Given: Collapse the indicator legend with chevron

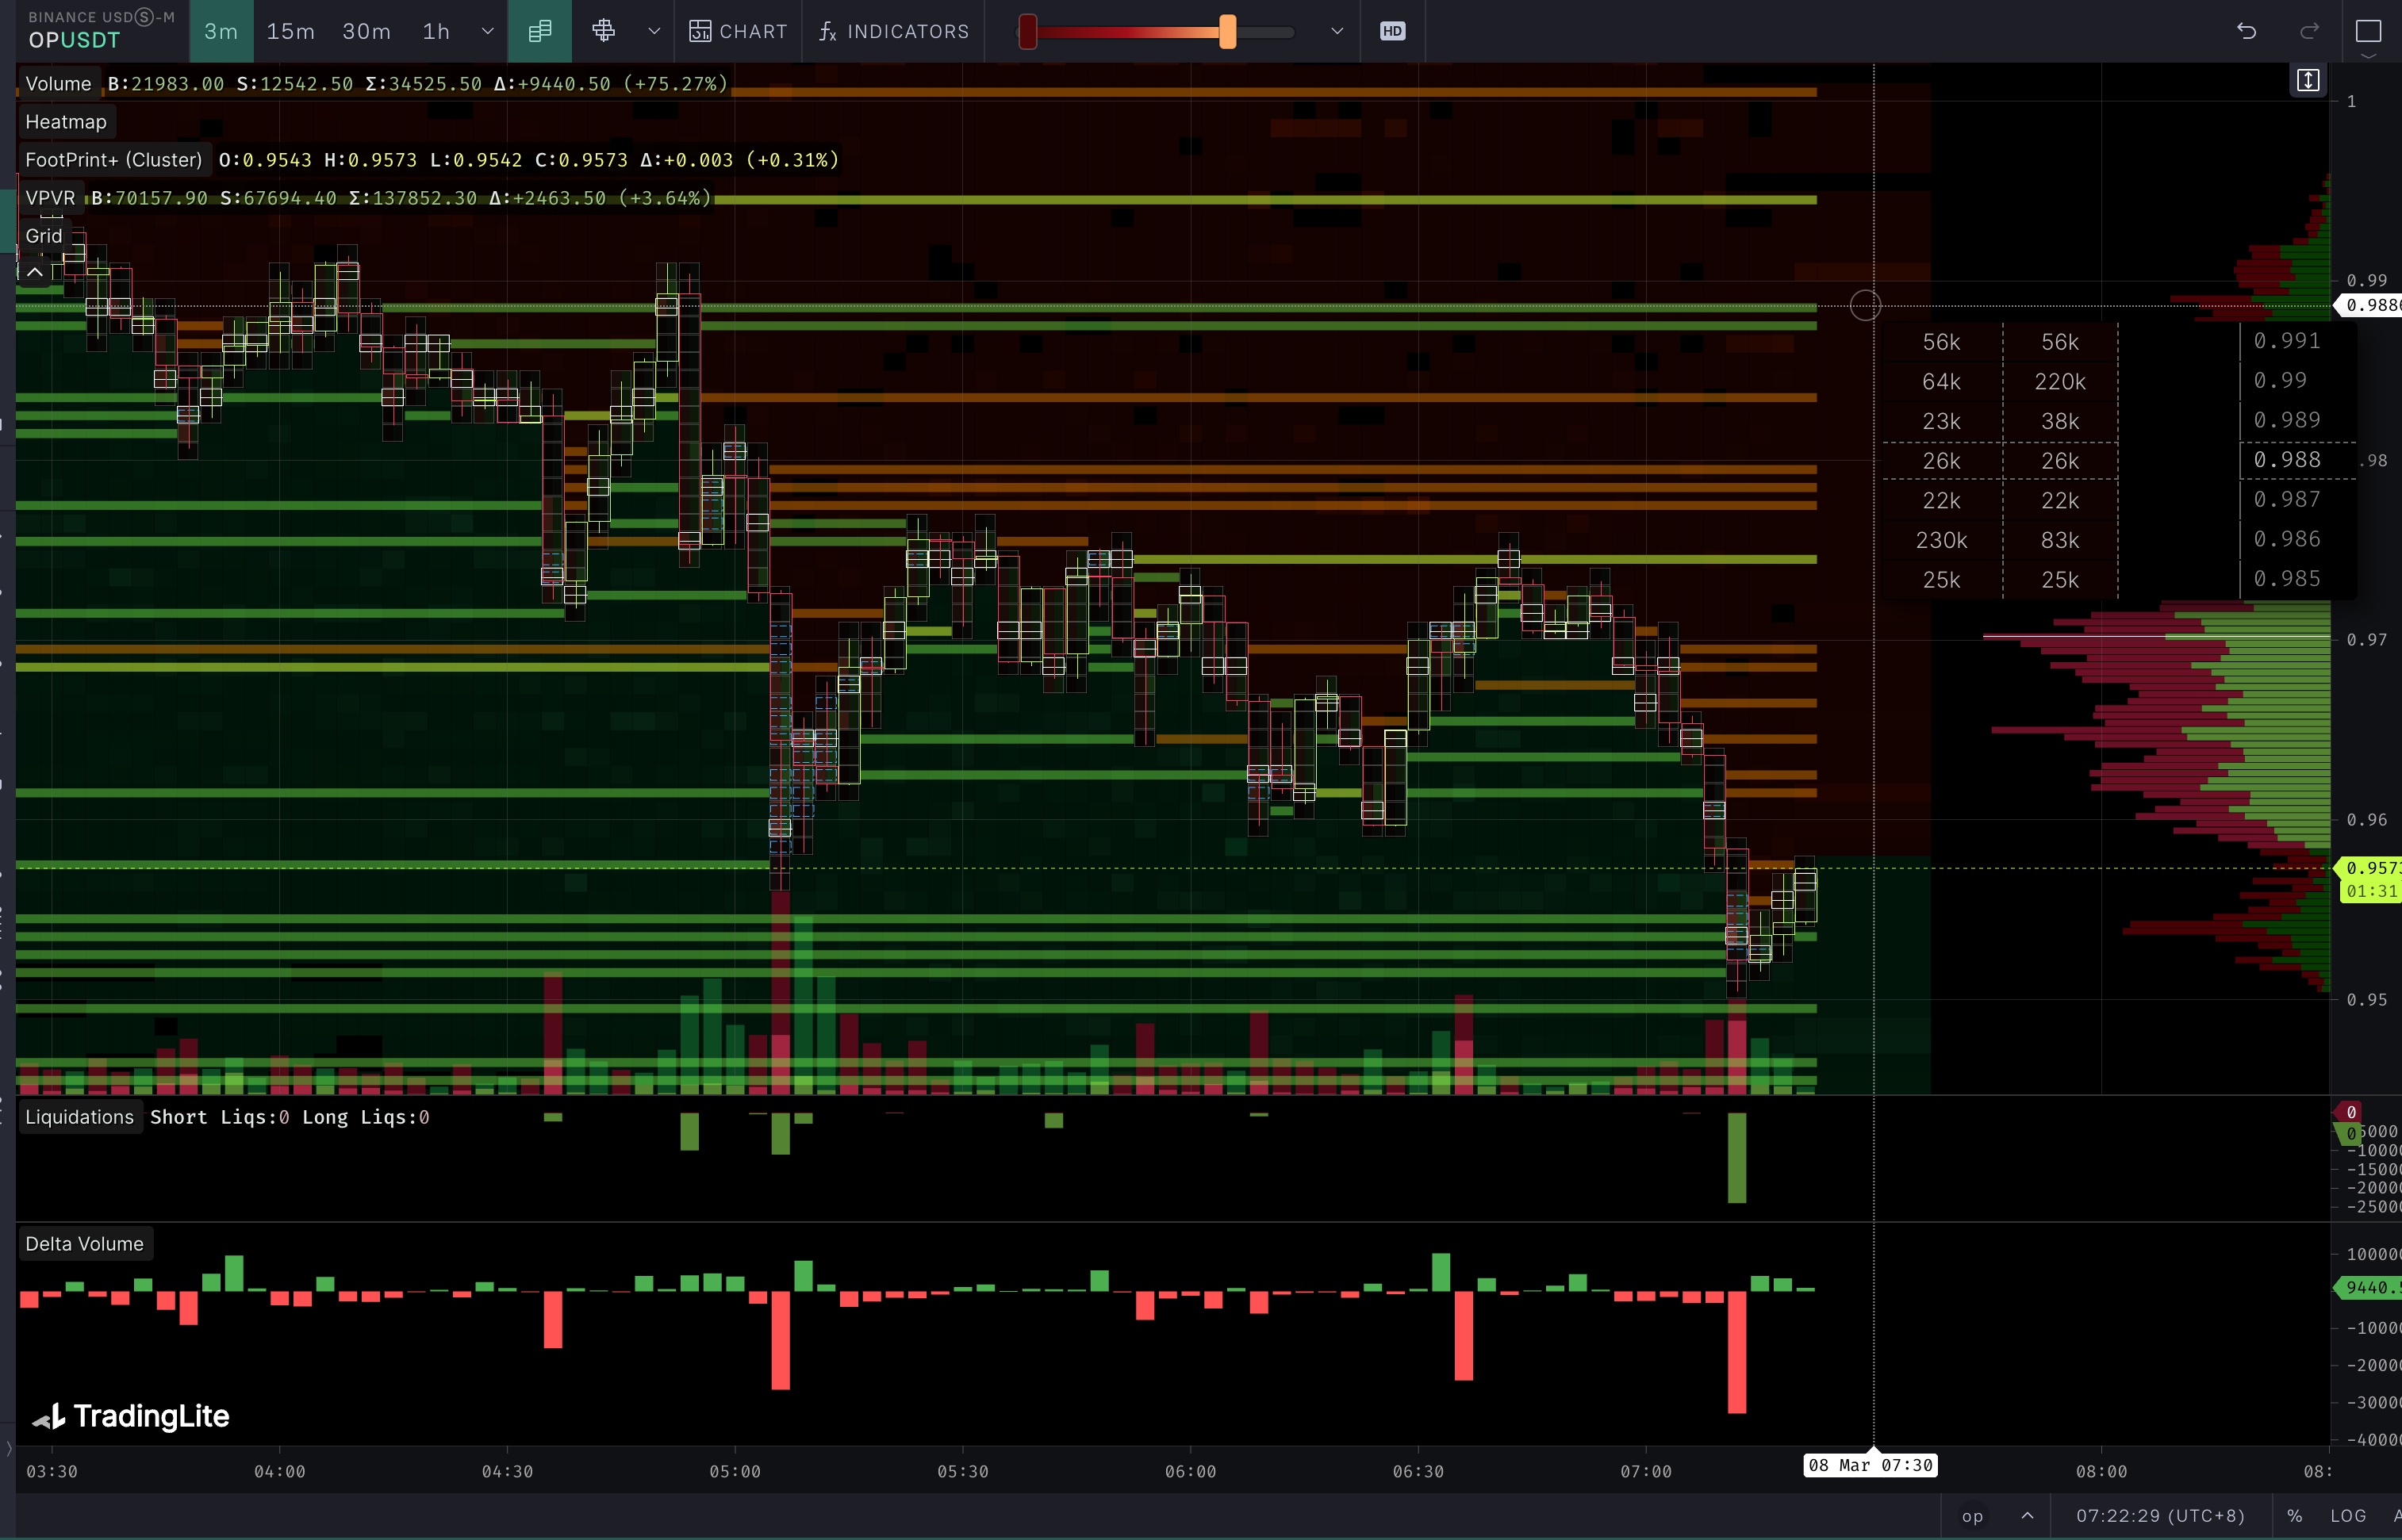Looking at the screenshot, I should point(34,272).
